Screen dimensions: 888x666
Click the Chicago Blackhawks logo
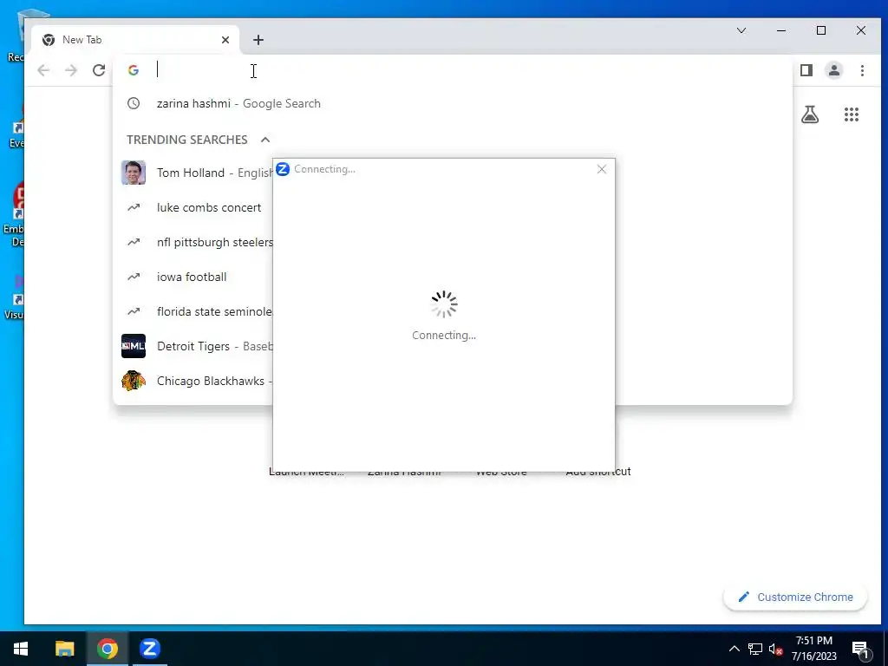(x=134, y=381)
